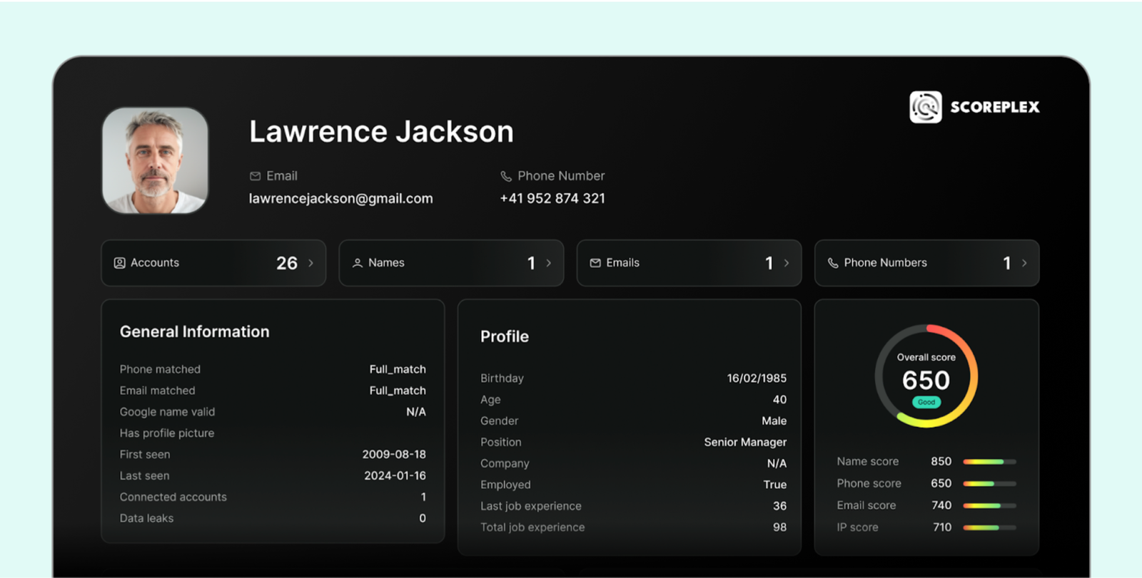1142x578 pixels.
Task: Click the phone number +41 952 874 321
Action: (x=552, y=199)
